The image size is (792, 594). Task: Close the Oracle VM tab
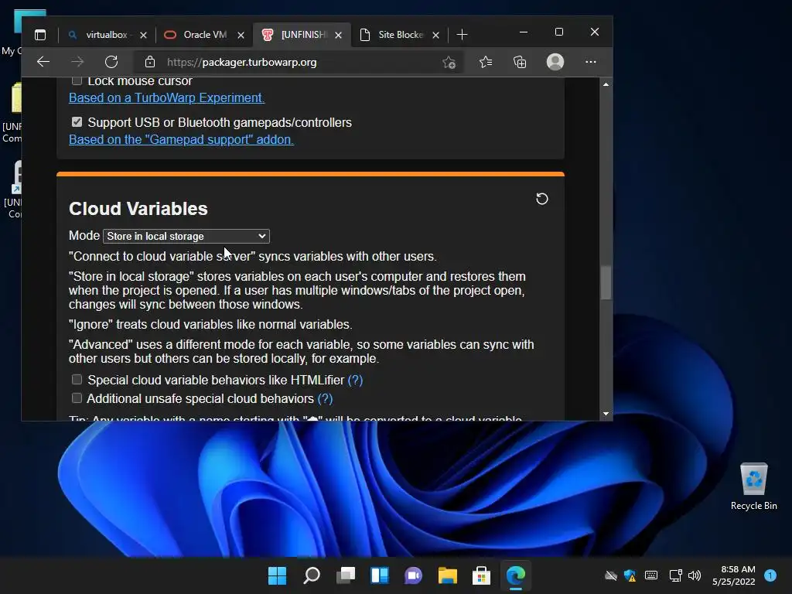click(241, 35)
